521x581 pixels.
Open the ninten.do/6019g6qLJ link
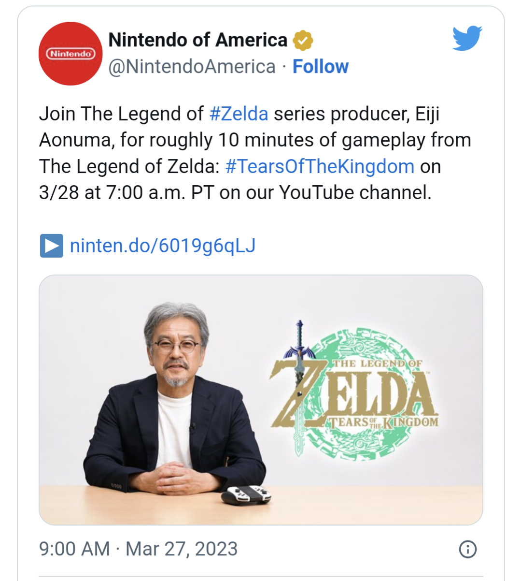163,246
